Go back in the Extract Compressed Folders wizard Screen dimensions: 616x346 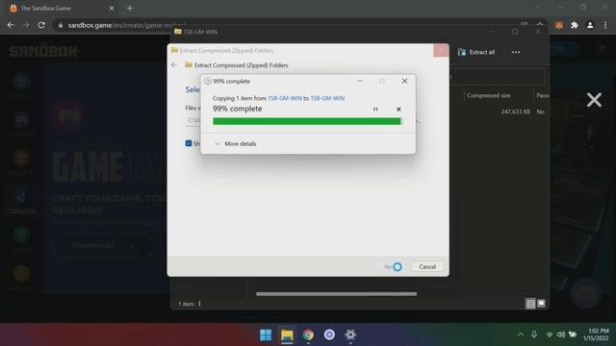pos(174,65)
